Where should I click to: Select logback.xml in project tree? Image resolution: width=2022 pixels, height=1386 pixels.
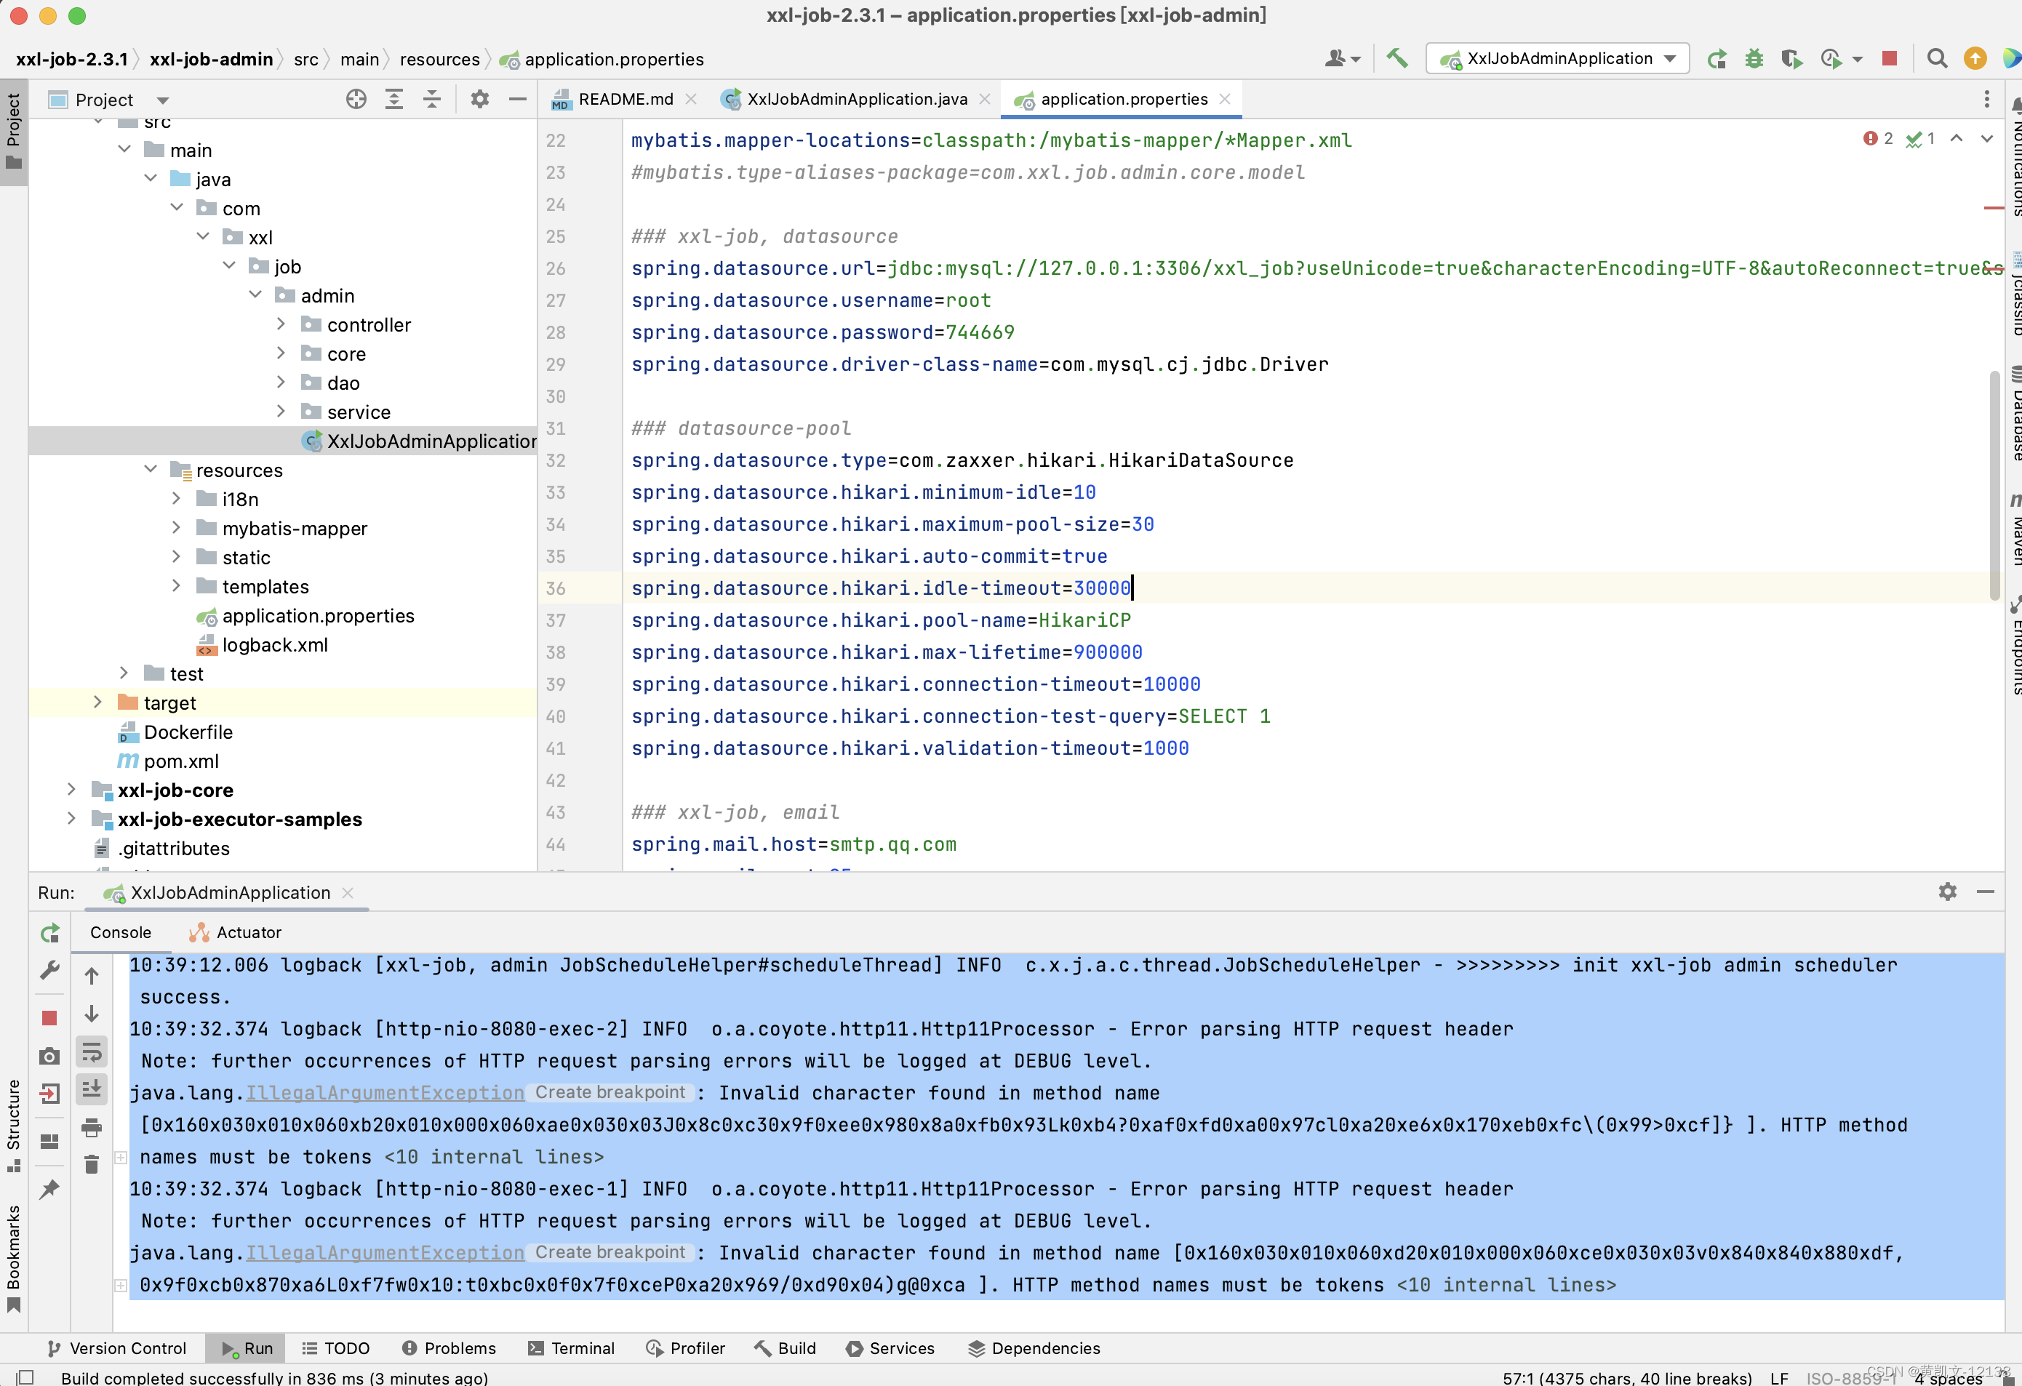[275, 645]
